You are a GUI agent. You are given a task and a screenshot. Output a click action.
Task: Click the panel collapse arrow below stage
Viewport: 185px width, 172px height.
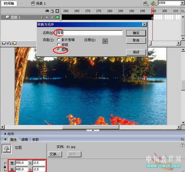[x=93, y=130]
